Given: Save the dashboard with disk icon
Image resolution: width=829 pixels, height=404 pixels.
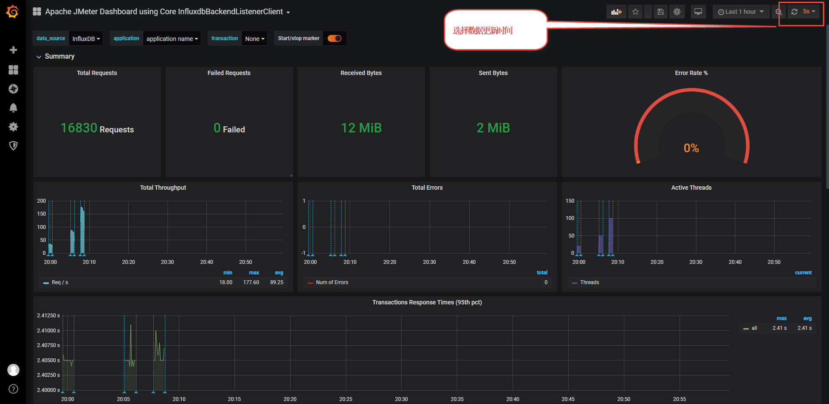Looking at the screenshot, I should (x=660, y=12).
